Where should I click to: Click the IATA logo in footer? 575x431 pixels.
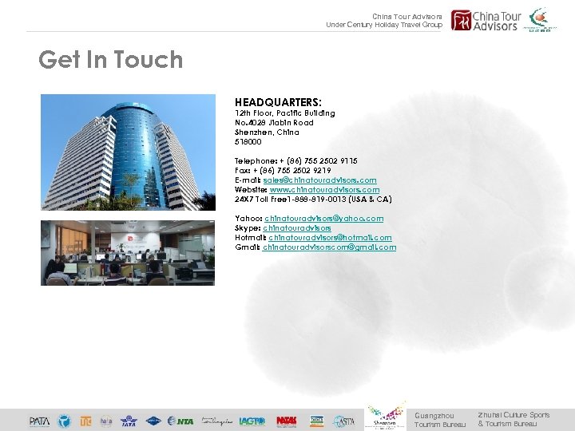(129, 421)
